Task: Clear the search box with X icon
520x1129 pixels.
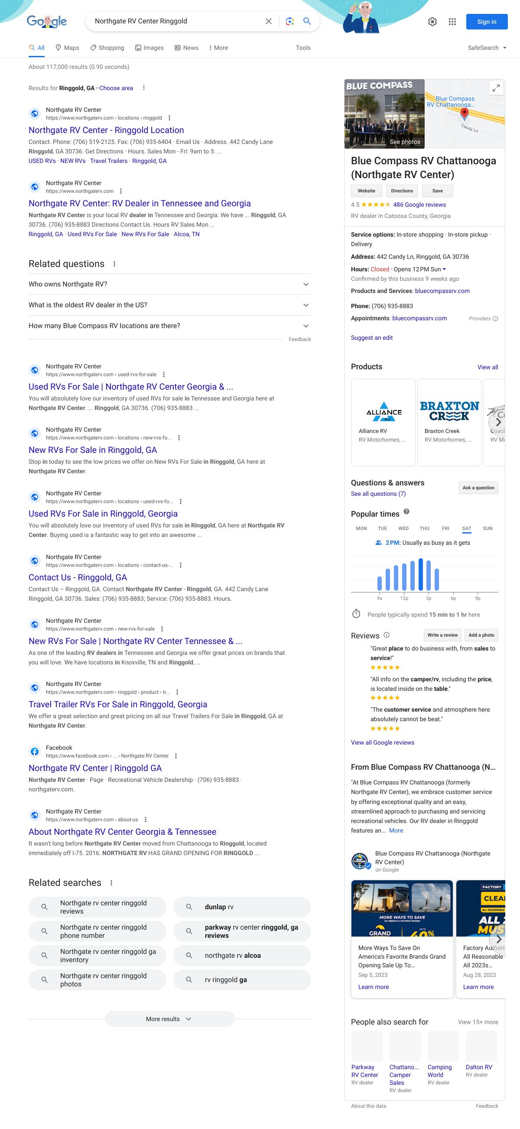Action: pyautogui.click(x=269, y=22)
